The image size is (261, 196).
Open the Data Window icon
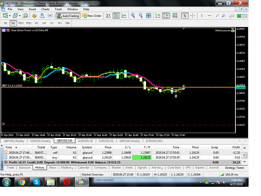tap(34, 16)
